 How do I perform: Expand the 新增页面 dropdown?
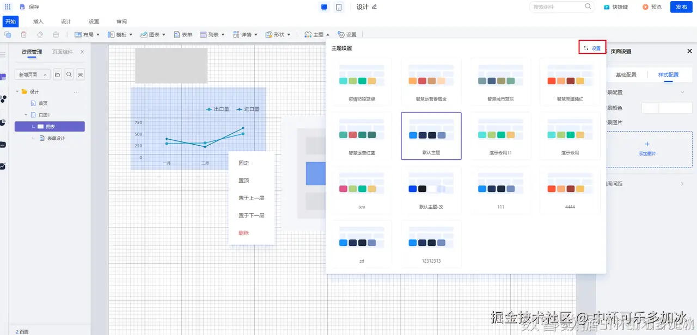45,74
